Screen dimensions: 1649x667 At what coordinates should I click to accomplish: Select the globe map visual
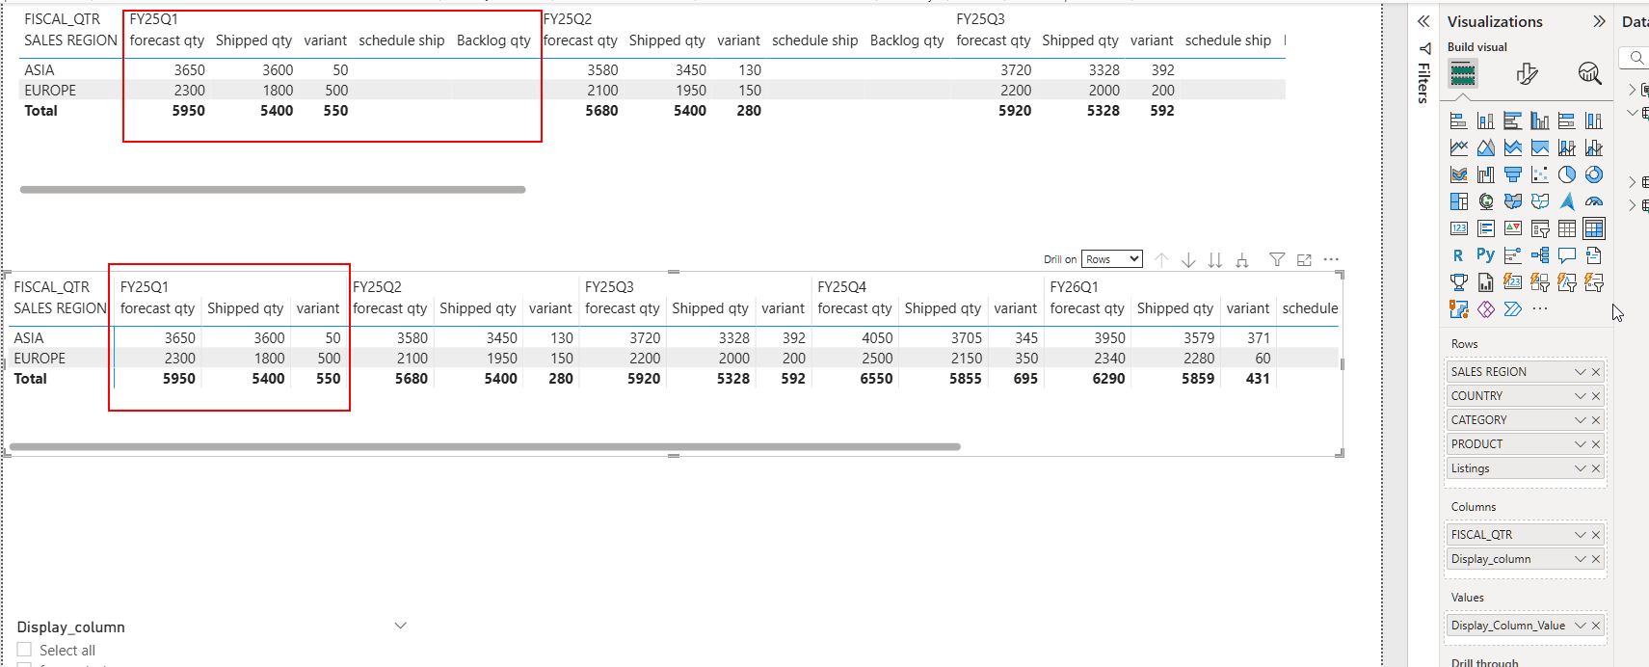[1485, 201]
